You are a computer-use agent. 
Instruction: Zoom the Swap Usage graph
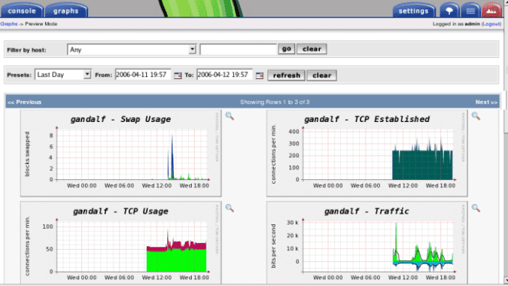(230, 116)
